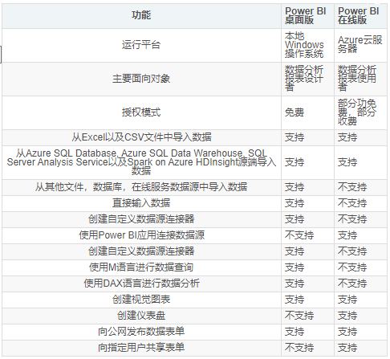This screenshot has height=359, width=390.
Task: Select the Azure SQL Database import row text
Action: (141, 162)
